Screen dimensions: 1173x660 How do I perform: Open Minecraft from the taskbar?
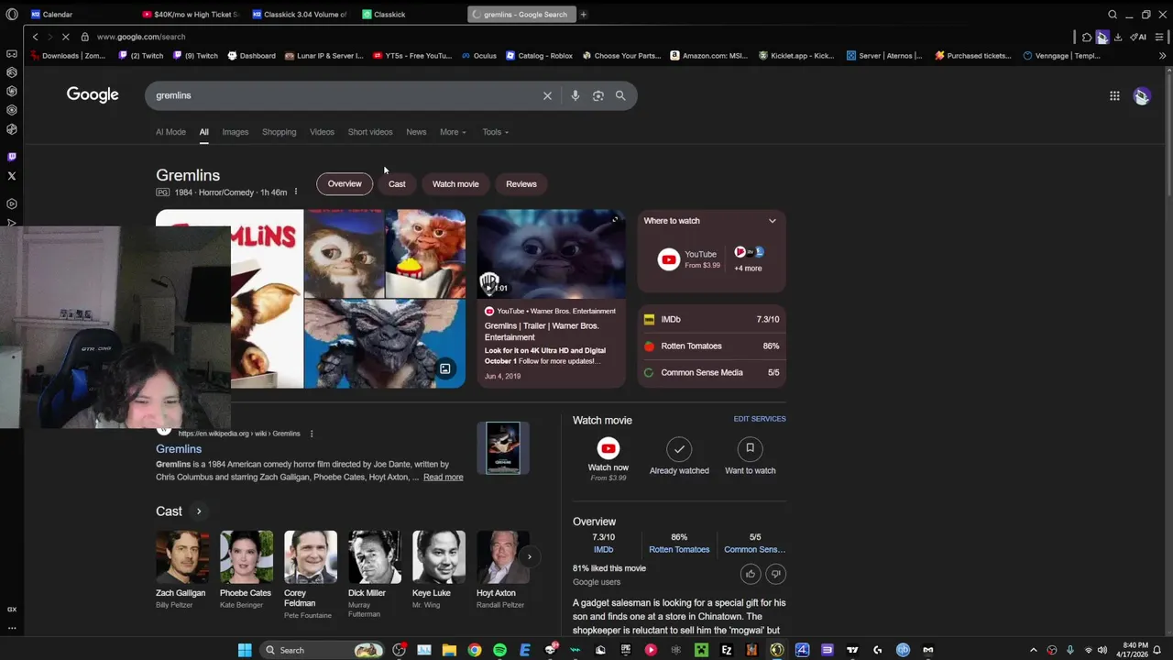click(701, 650)
